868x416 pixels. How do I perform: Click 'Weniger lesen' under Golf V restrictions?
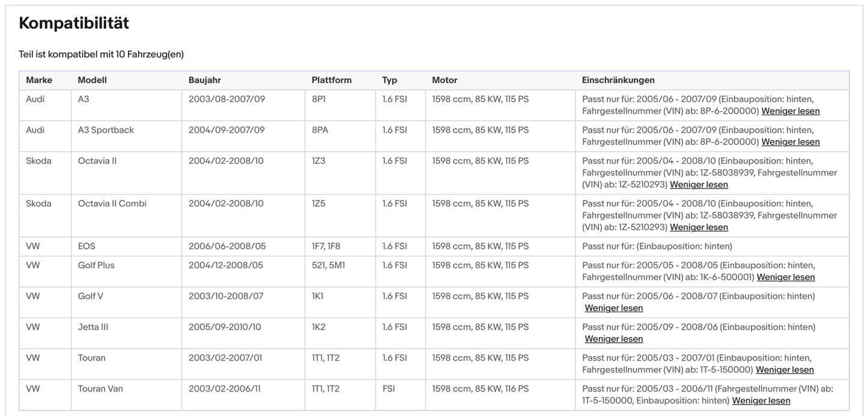coord(613,308)
